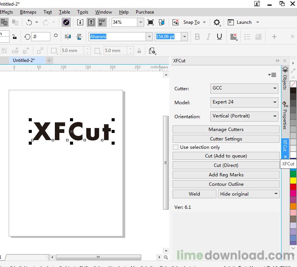Screen dimensions: 297x267
Task: Expand the Cutter dropdown showing GCC
Action: pos(244,88)
